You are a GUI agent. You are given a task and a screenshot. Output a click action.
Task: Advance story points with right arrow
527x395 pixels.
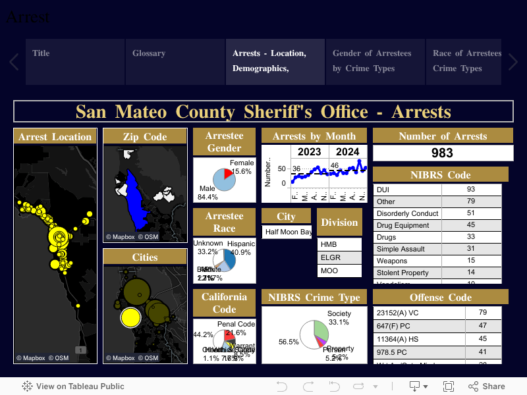click(x=513, y=62)
